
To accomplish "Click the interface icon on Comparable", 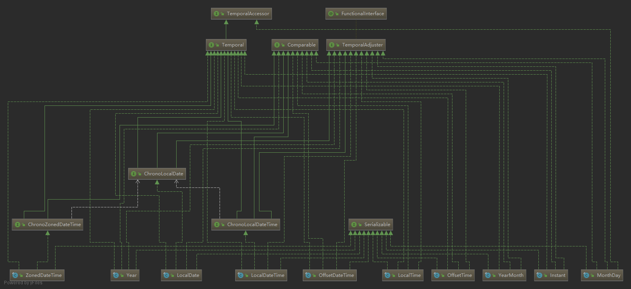I will pyautogui.click(x=277, y=45).
